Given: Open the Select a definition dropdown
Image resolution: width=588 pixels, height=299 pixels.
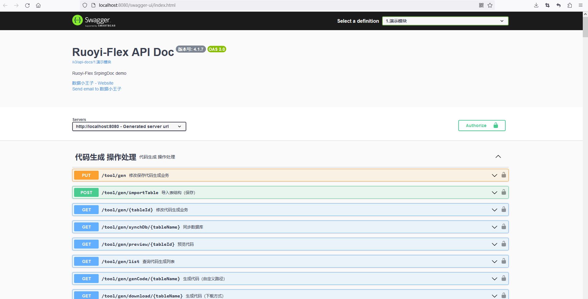Looking at the screenshot, I should point(445,21).
